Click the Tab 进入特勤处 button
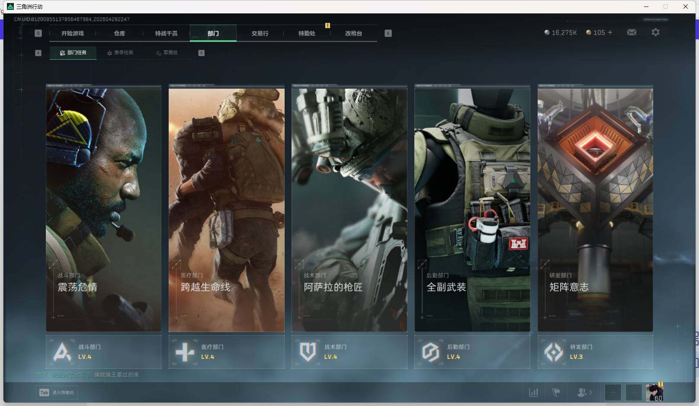Screen dimensions: 699x406 57,393
